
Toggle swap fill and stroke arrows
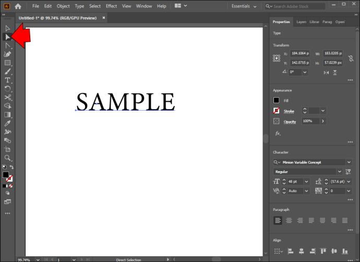coord(11,167)
